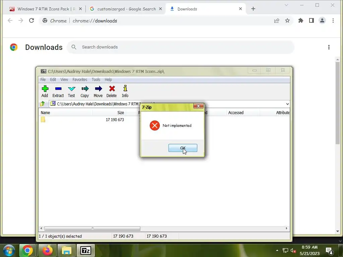Open the Chrome profile avatar

(322, 20)
